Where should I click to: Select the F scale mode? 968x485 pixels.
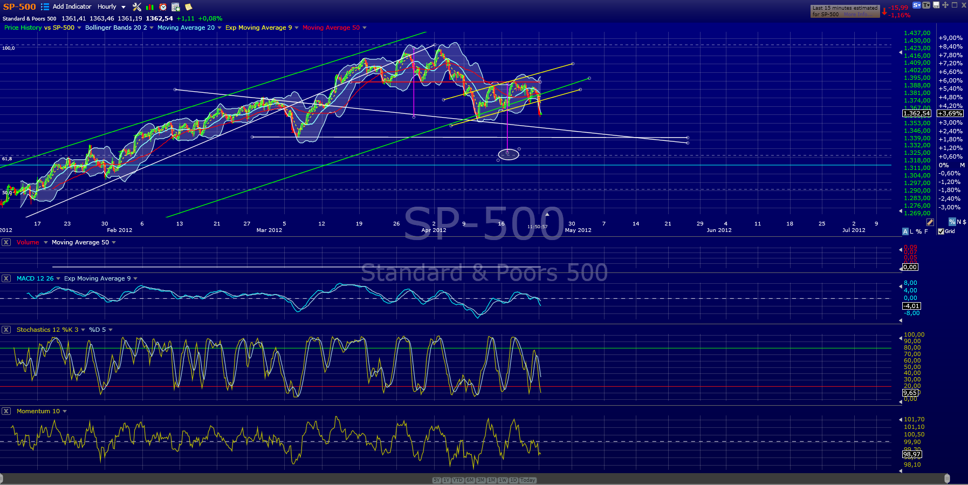(926, 231)
